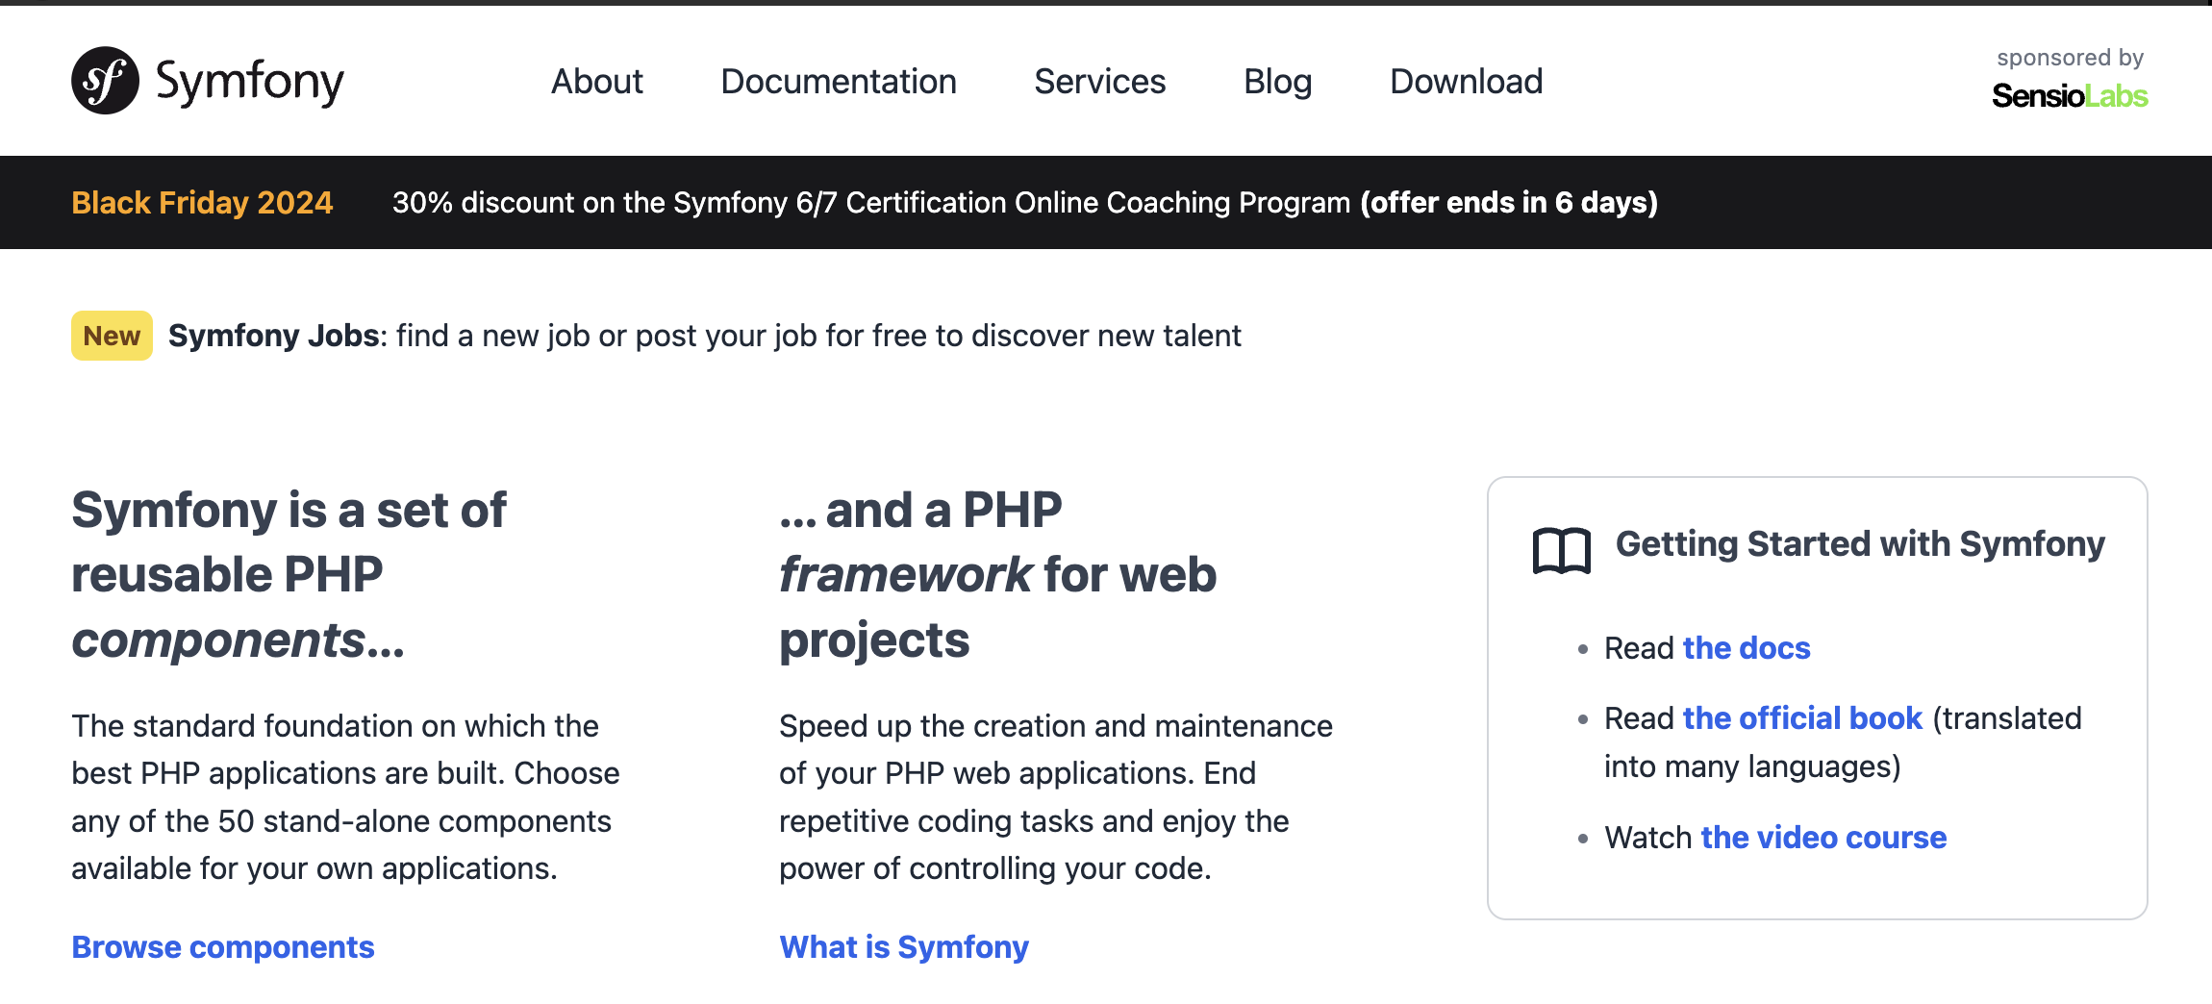Open the 30% discount certification coaching offer
The width and height of the screenshot is (2212, 1004).
(x=1025, y=202)
